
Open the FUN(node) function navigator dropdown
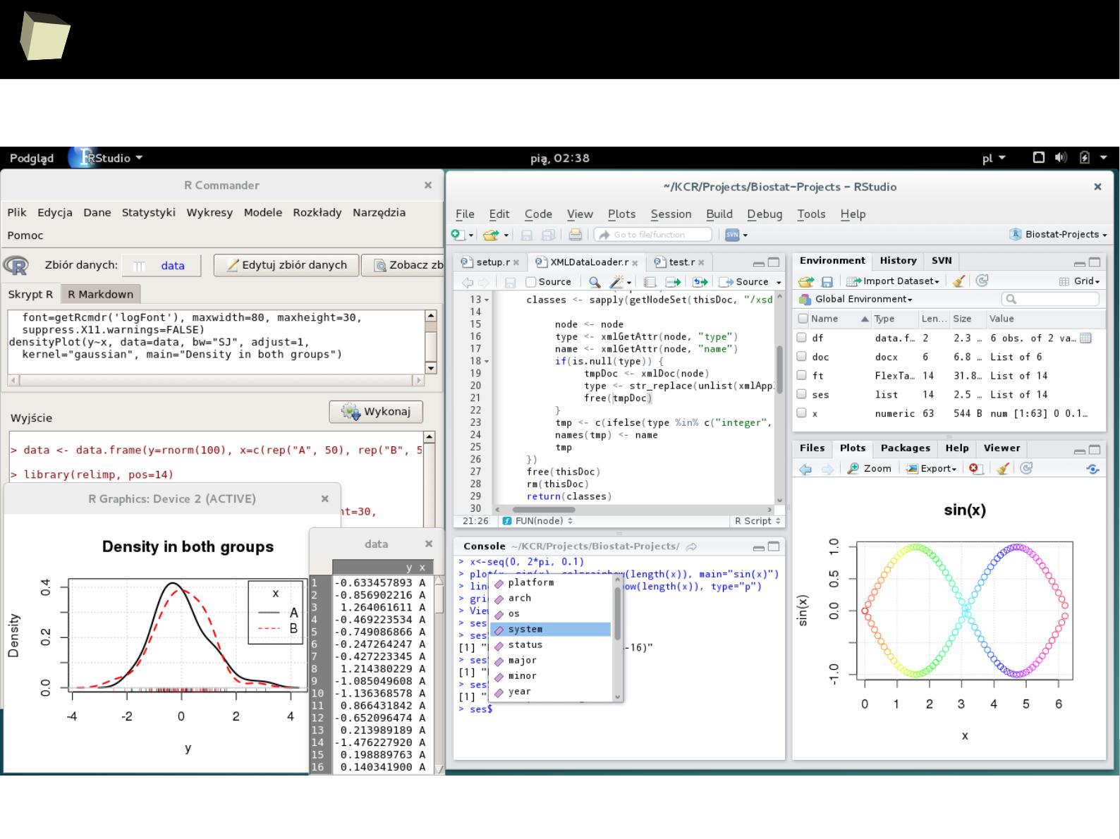(x=538, y=521)
